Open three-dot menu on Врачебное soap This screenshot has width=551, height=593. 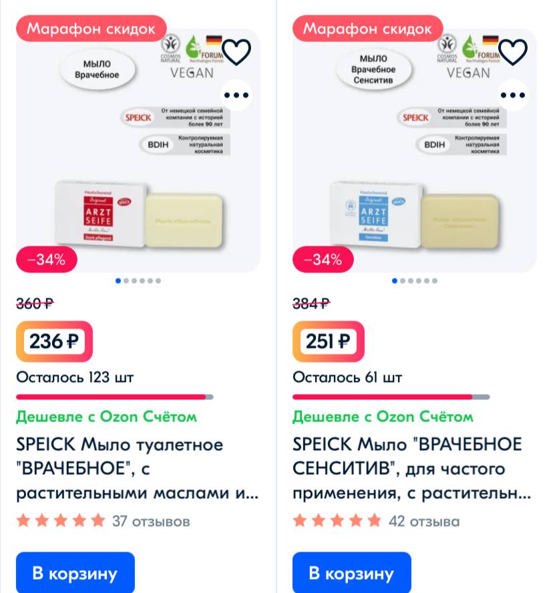(x=236, y=95)
